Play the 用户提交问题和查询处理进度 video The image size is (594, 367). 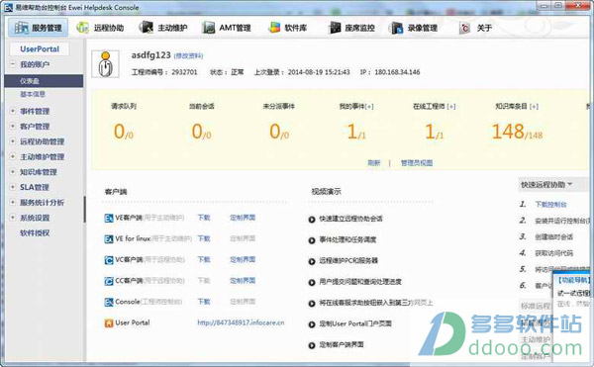(312, 282)
